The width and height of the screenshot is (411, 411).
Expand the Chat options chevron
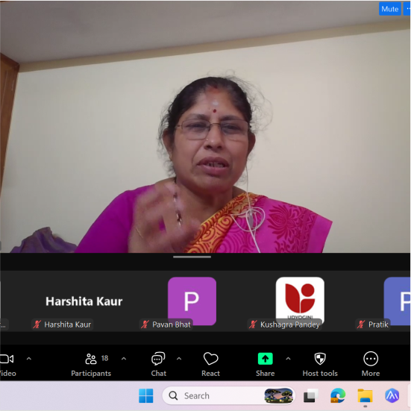[x=179, y=359]
